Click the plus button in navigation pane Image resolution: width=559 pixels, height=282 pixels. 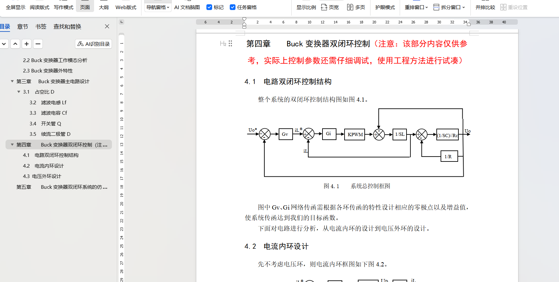click(27, 44)
